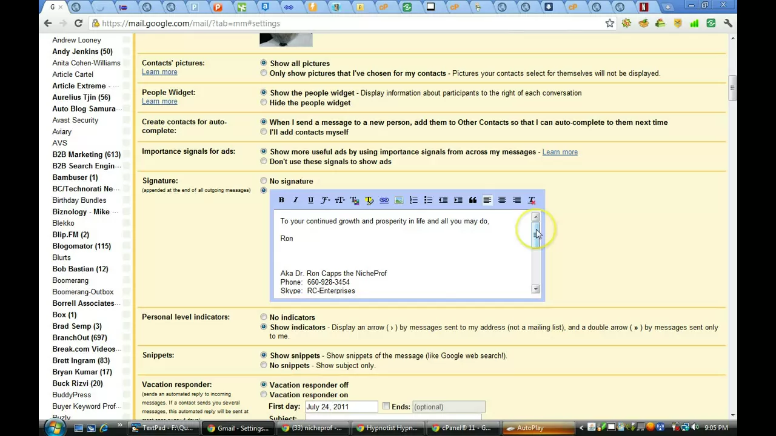Image resolution: width=776 pixels, height=436 pixels.
Task: Open B2B Marketing (613) label
Action: tap(86, 154)
